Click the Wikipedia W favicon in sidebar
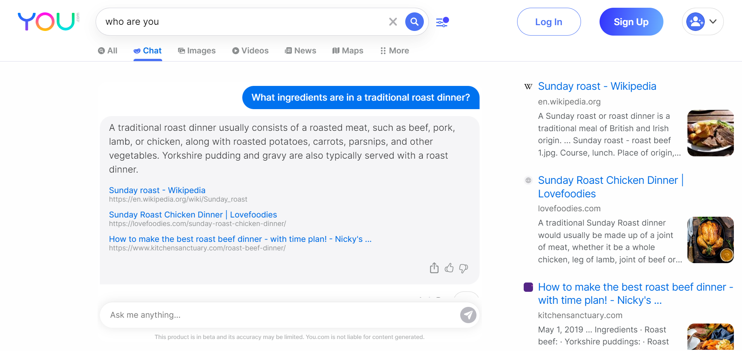The image size is (742, 351). [x=528, y=87]
